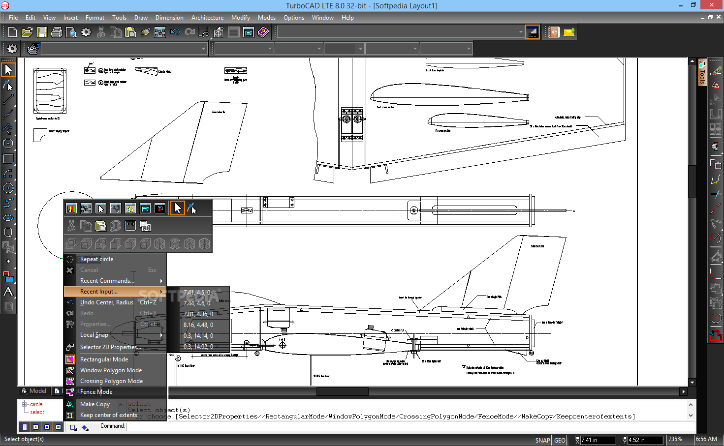Click the X coordinate field 7.41 in
The image size is (724, 446).
598,440
